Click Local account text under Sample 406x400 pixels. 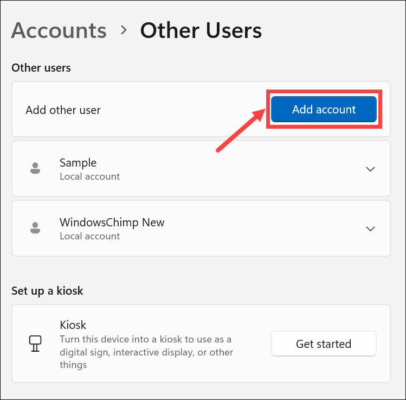click(x=89, y=176)
